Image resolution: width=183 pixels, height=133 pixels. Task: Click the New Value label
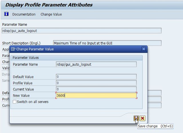point(21,95)
